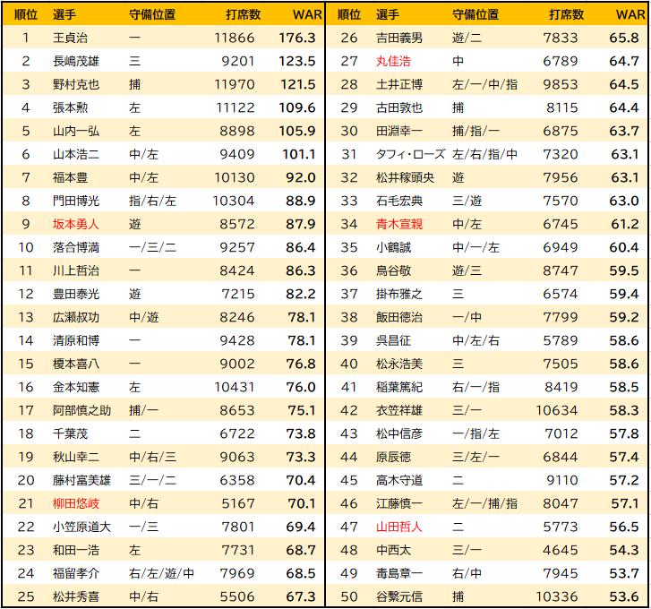
Task: Click the name 川上哲治
Action: pos(76,270)
